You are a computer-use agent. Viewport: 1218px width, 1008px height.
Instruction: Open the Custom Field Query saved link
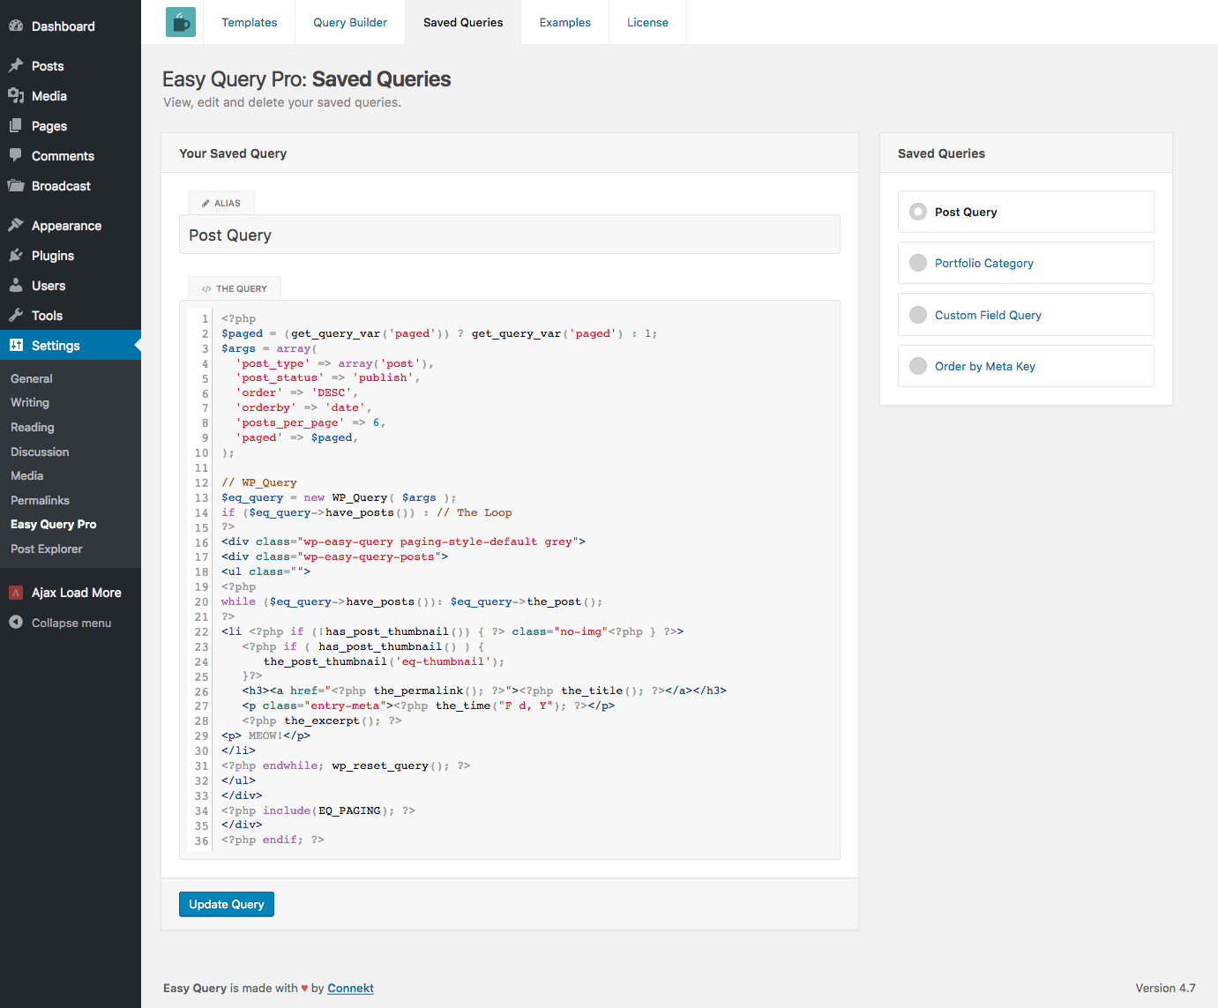[988, 315]
